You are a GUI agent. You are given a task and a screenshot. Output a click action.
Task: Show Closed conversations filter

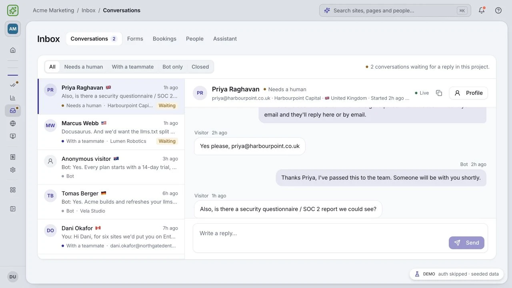(x=200, y=67)
